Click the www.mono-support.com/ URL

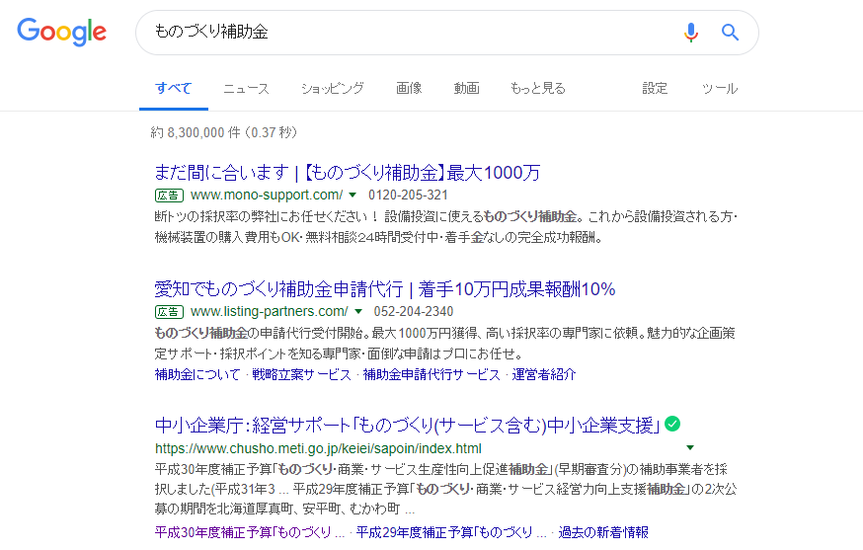267,195
